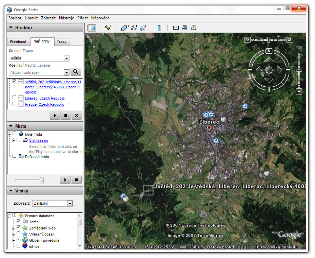The width and height of the screenshot is (315, 258).
Task: Open the Zobrazit menu
Action: tap(48, 18)
